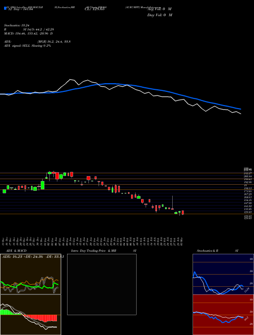Select 'ADX signal: SELL Slowing @ 2%' text
Image resolution: width=254 pixels, height=335 pixels.
point(27,46)
